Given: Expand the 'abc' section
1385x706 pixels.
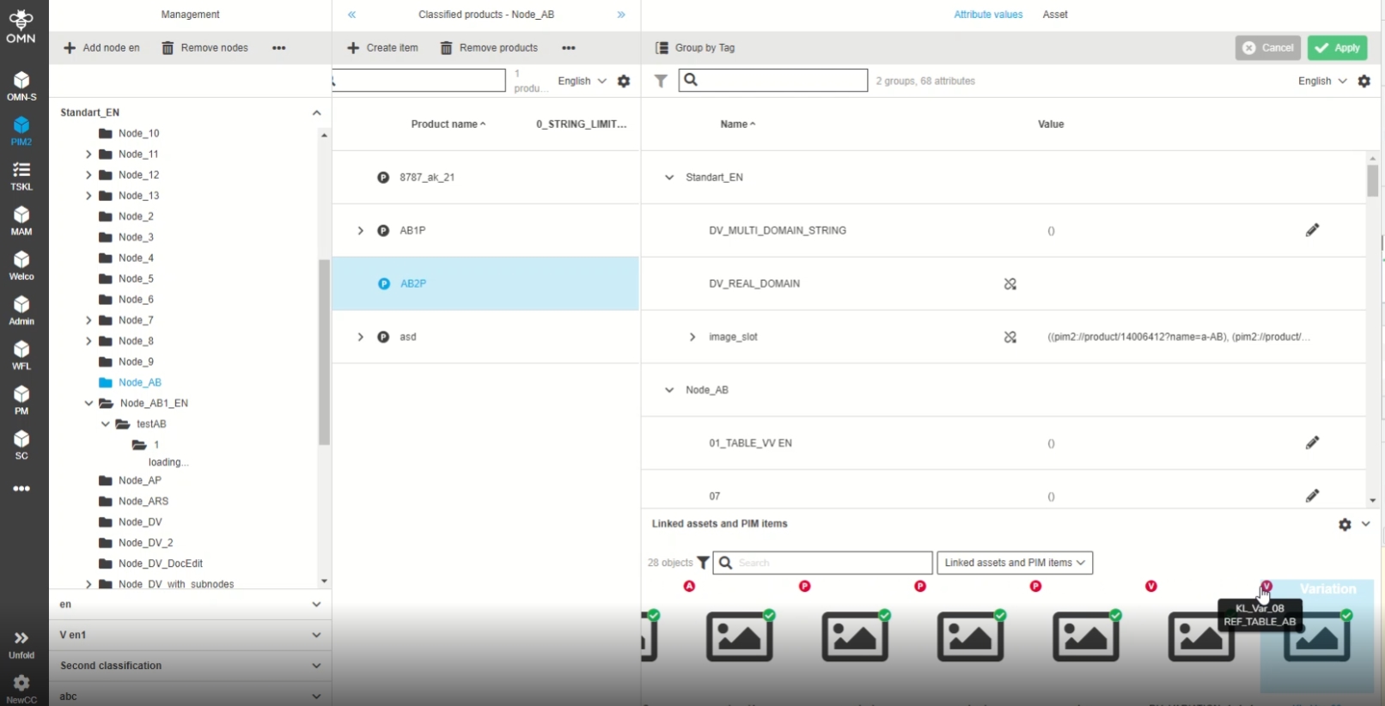Looking at the screenshot, I should click(x=316, y=697).
